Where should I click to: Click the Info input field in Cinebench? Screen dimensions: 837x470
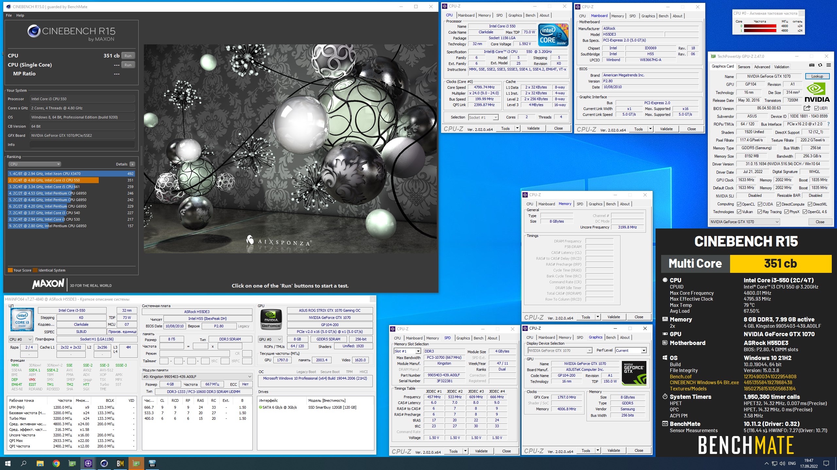(82, 145)
